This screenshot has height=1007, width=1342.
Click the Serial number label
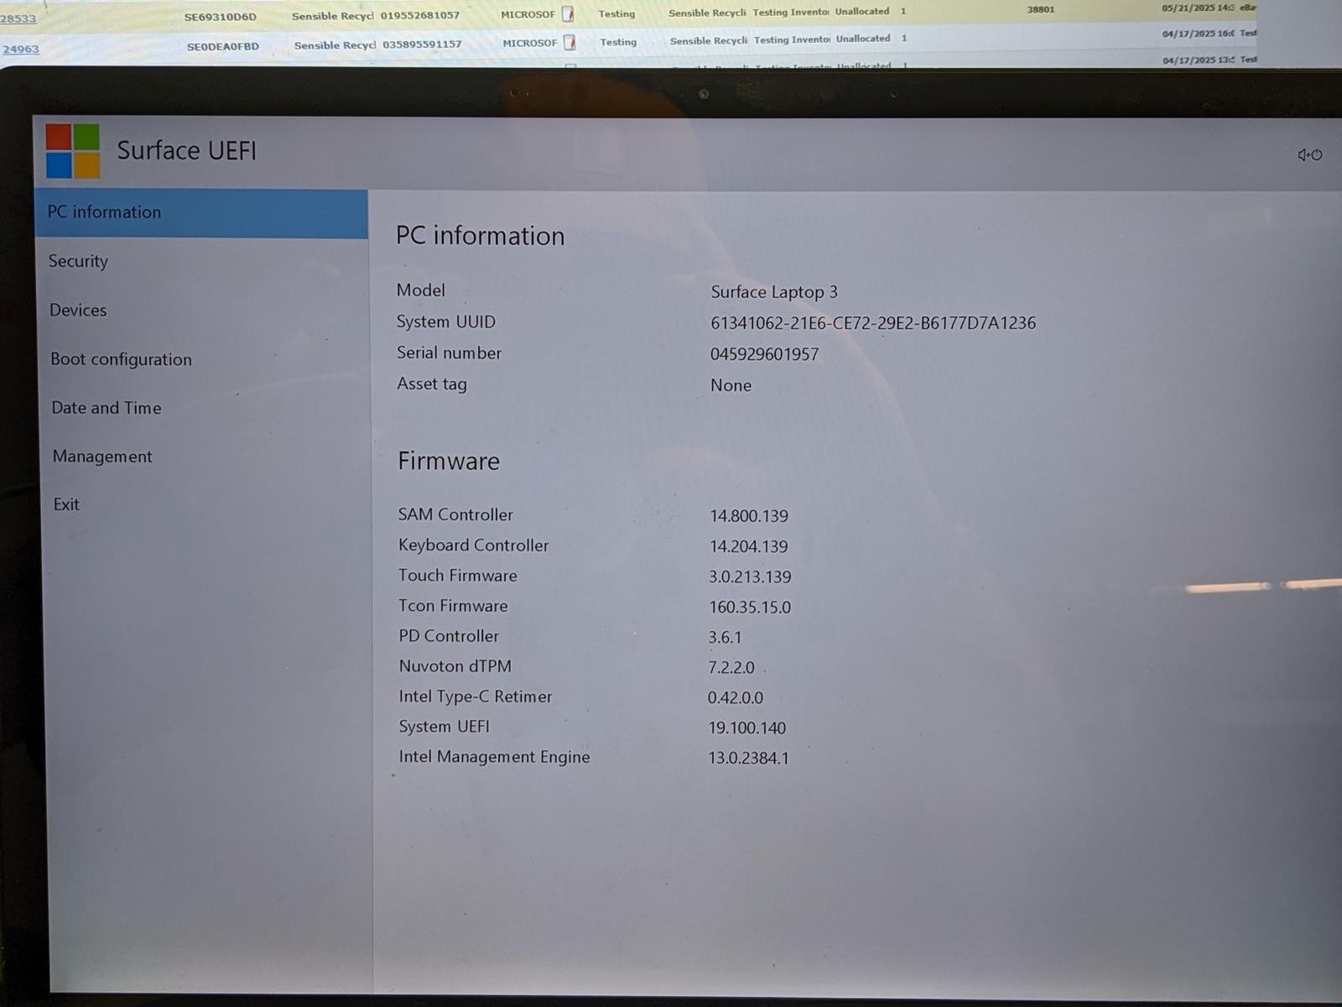tap(449, 352)
